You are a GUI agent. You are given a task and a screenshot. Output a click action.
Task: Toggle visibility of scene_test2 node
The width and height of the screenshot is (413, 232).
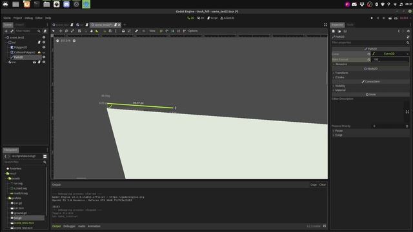tap(44, 37)
